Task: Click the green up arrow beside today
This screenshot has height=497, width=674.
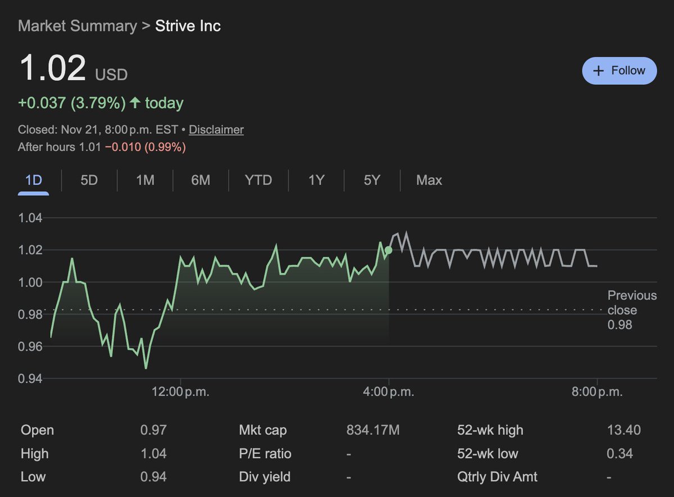Action: coord(135,103)
